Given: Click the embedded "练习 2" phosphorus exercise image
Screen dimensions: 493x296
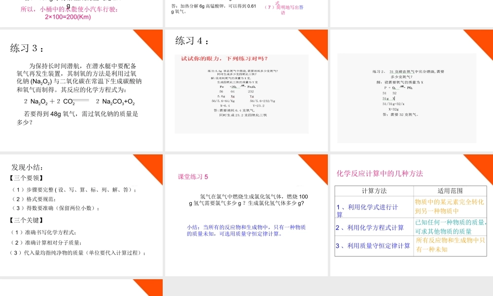Looking at the screenshot, I should [x=407, y=98].
